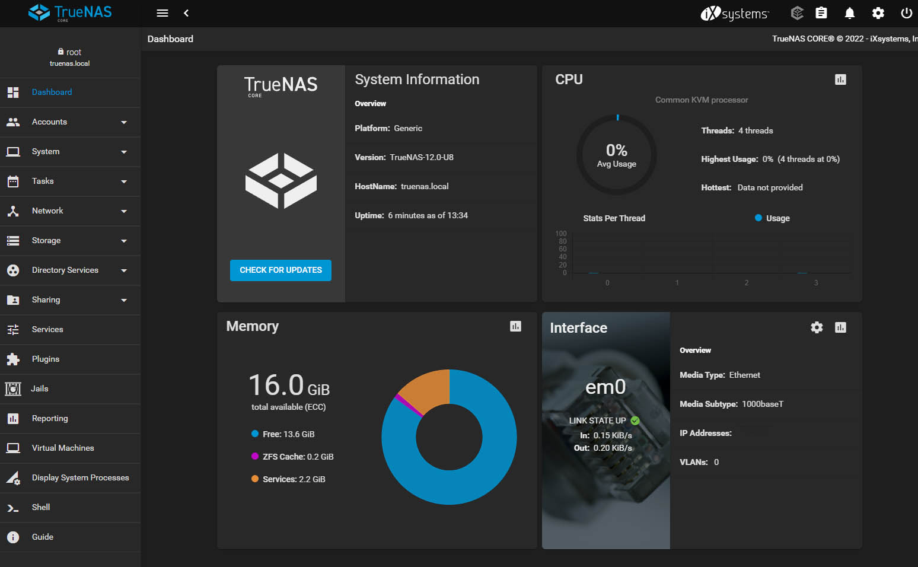Expand the Network dropdown arrow
Image resolution: width=918 pixels, height=567 pixels.
[x=124, y=211]
